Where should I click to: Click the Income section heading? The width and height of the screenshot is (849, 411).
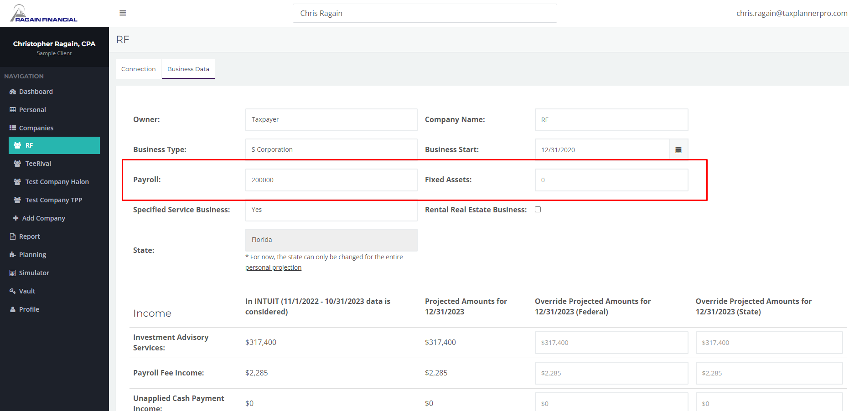pos(152,313)
